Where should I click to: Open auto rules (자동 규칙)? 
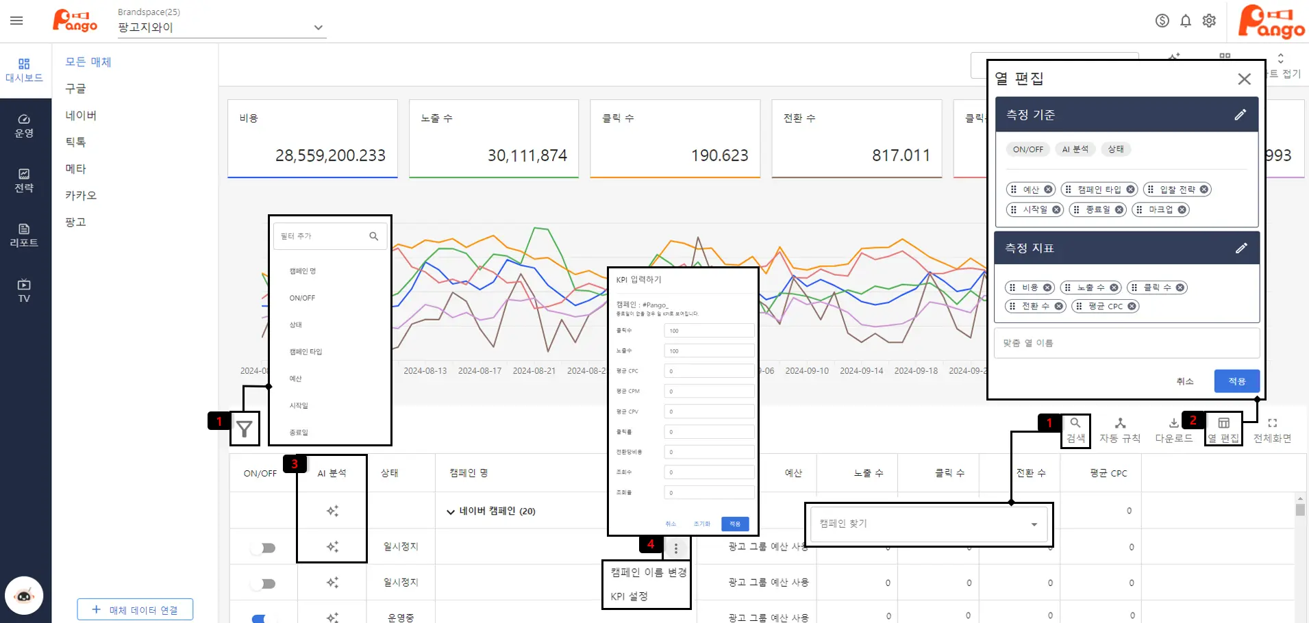1120,430
